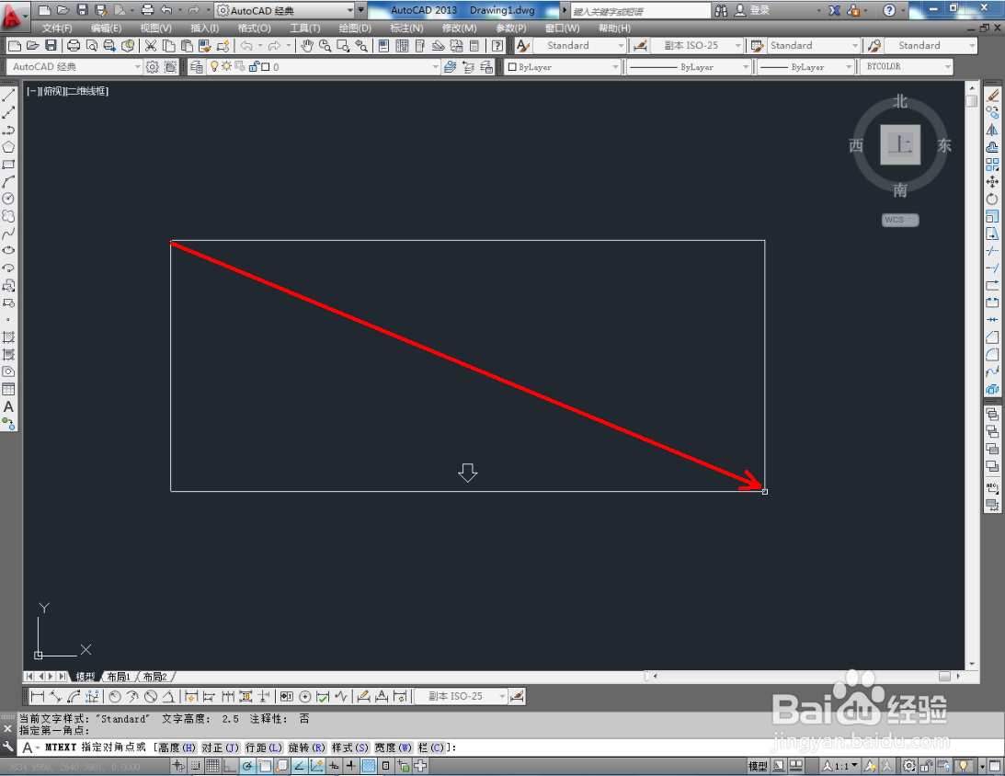This screenshot has height=776, width=1005.
Task: Open the 格式(O) menu
Action: [x=254, y=29]
